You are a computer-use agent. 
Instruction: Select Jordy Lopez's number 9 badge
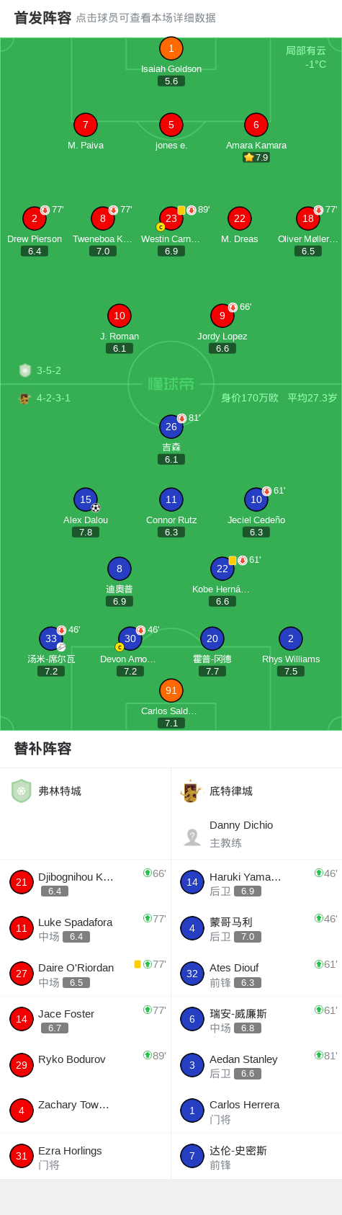222,316
